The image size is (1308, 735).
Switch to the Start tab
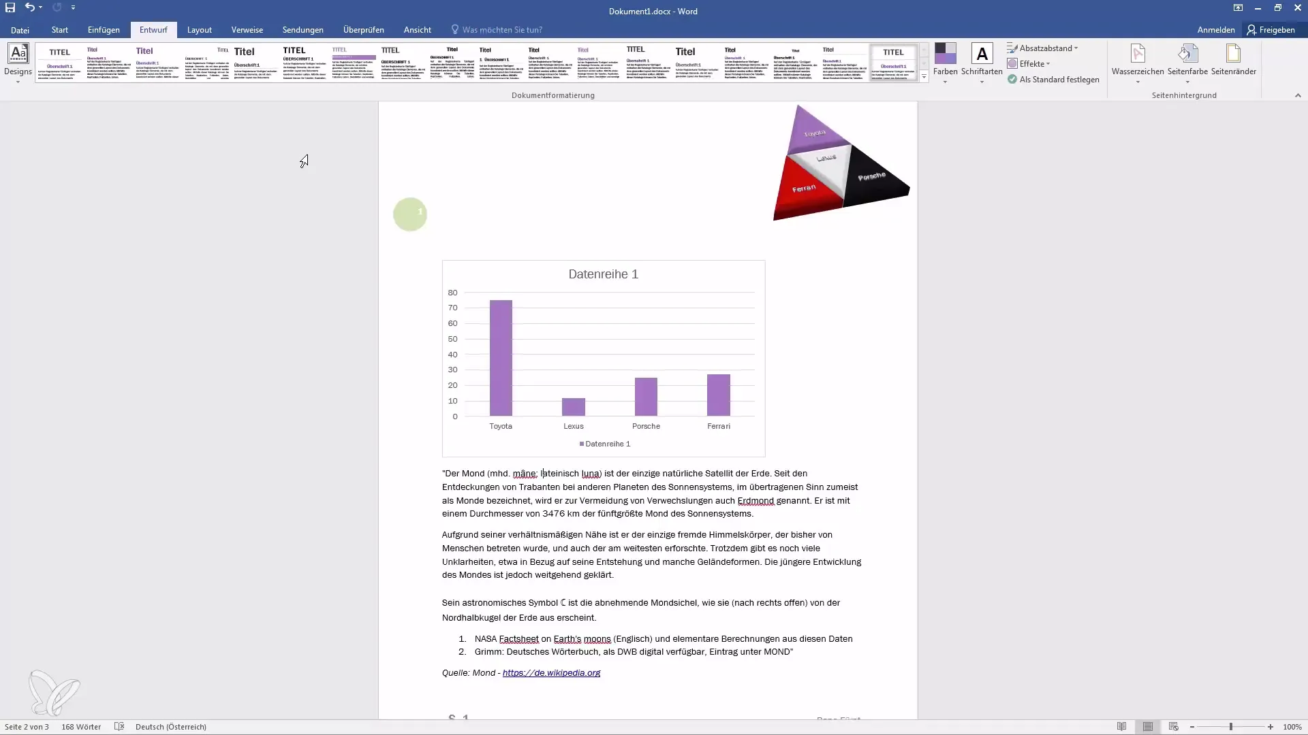60,30
